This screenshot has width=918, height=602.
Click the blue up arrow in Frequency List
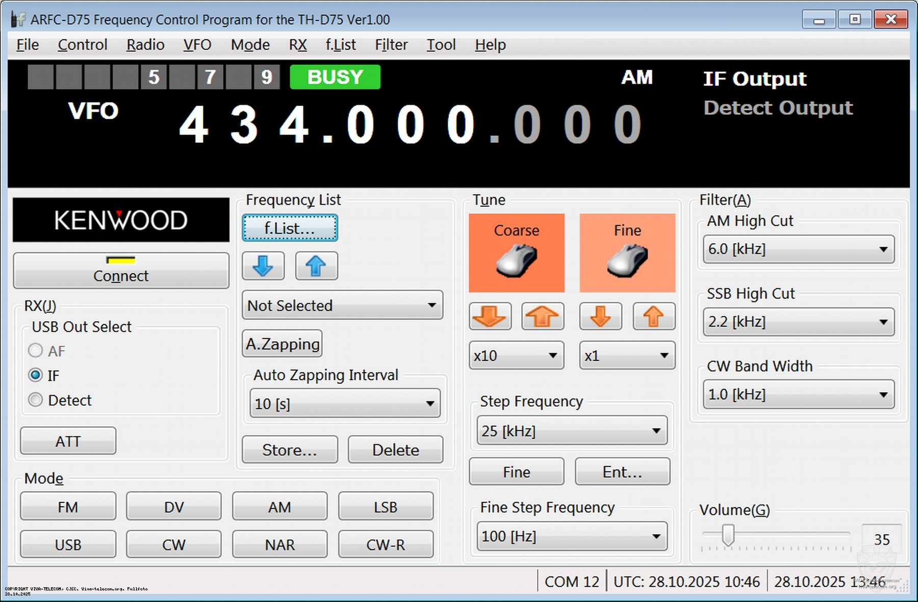click(316, 266)
